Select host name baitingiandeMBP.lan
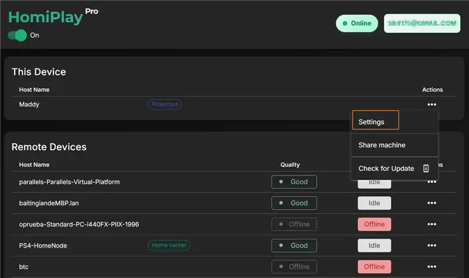 pos(49,203)
